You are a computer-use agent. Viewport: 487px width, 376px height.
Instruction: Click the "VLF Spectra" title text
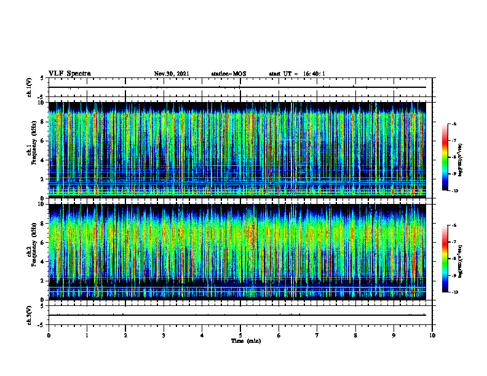pyautogui.click(x=69, y=74)
